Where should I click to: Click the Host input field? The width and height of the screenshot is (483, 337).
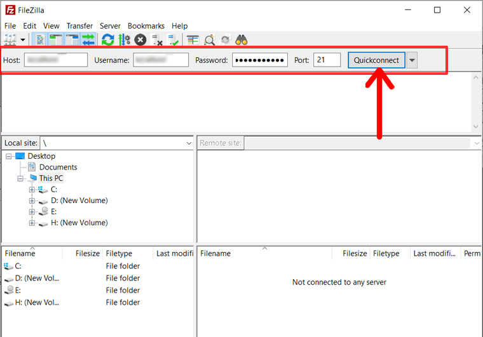pos(56,60)
